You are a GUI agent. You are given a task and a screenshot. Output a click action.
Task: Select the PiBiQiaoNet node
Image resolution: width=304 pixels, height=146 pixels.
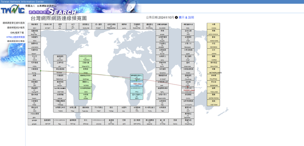click(111, 26)
